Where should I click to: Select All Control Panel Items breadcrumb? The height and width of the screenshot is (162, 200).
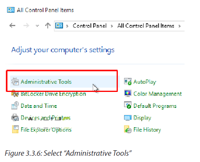146,26
